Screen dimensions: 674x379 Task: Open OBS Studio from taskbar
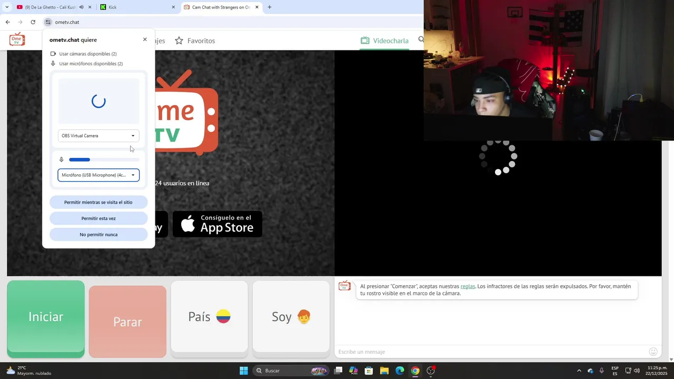[431, 371]
